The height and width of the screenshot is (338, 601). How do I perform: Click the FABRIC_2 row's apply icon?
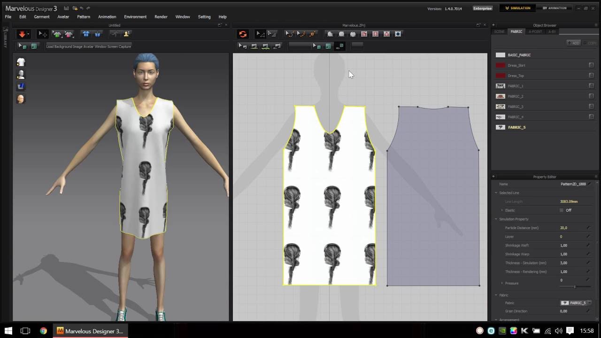[x=591, y=96]
